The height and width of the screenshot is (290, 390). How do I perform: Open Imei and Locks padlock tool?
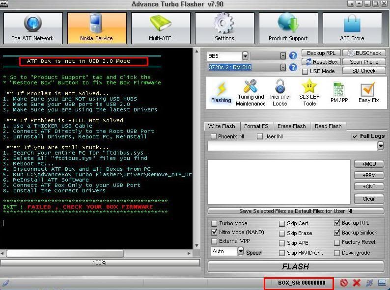(280, 93)
